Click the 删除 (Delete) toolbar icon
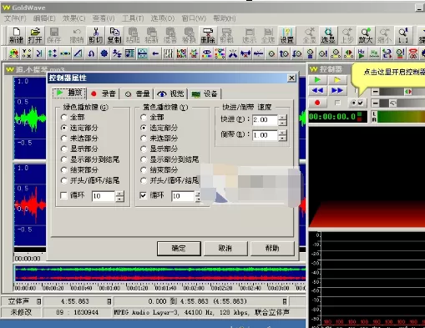Screen dimensions: 425x328 [x=208, y=36]
